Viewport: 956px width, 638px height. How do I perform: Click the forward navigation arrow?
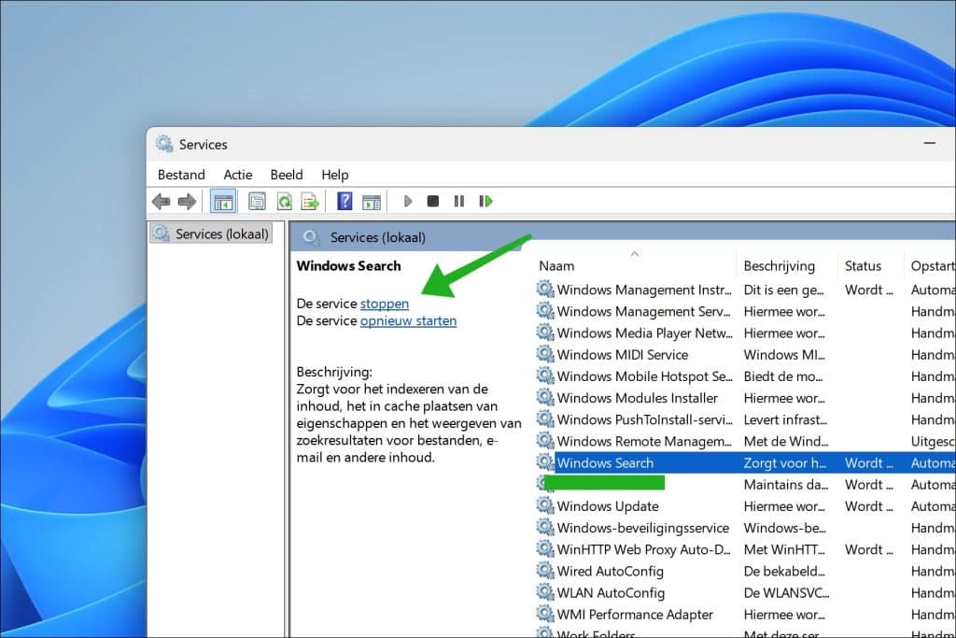(x=186, y=201)
